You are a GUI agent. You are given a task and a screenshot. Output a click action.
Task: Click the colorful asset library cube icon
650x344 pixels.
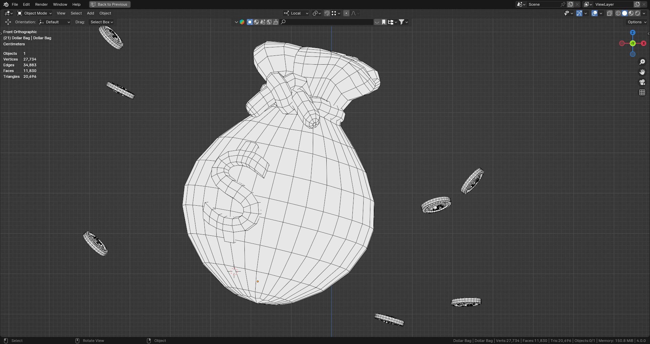242,22
